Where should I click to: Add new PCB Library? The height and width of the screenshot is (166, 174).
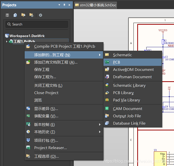(x=133, y=93)
